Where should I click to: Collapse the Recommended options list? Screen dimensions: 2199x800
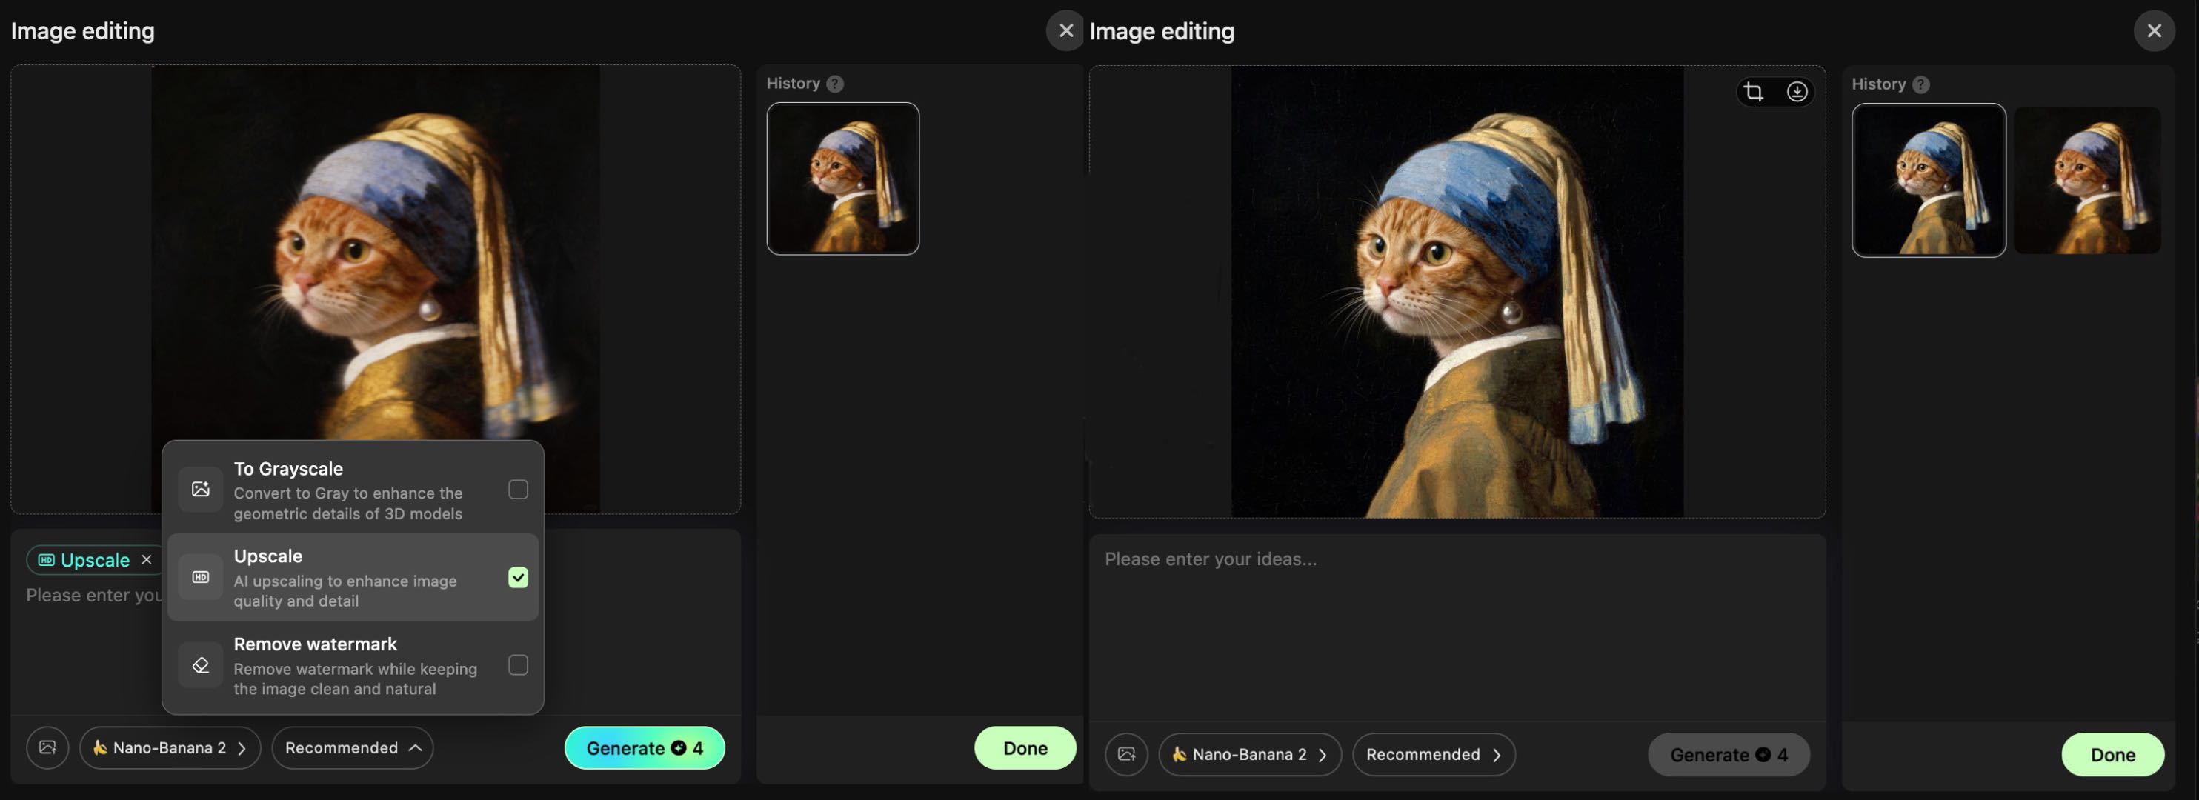[351, 747]
